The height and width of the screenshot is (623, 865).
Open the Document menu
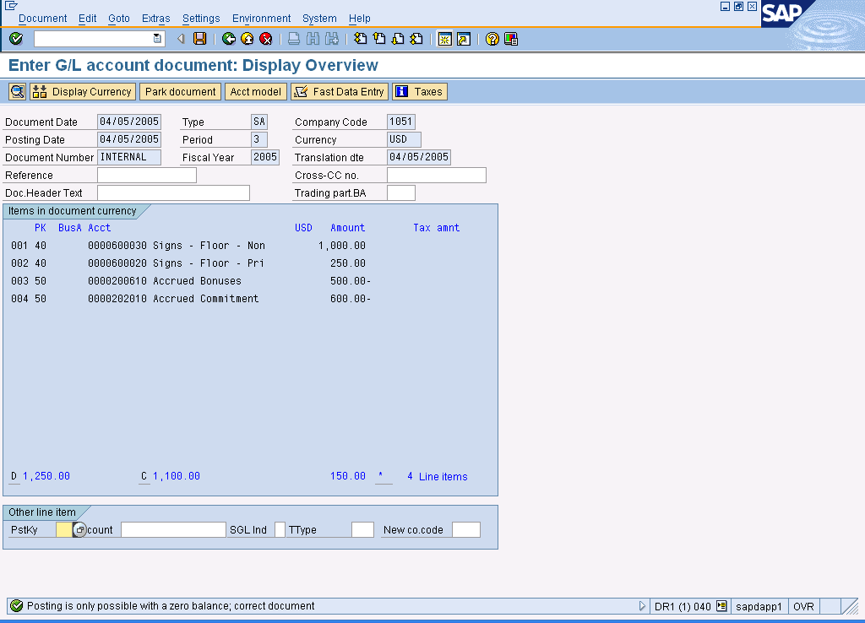(42, 19)
